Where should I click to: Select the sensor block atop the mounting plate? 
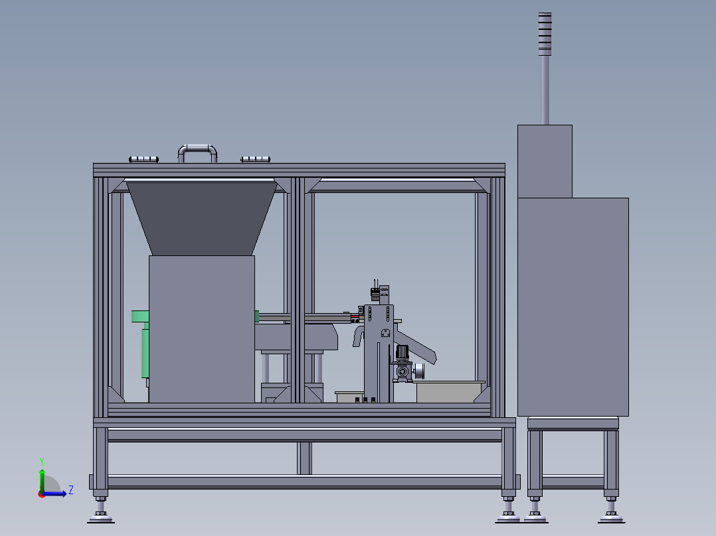(x=375, y=295)
